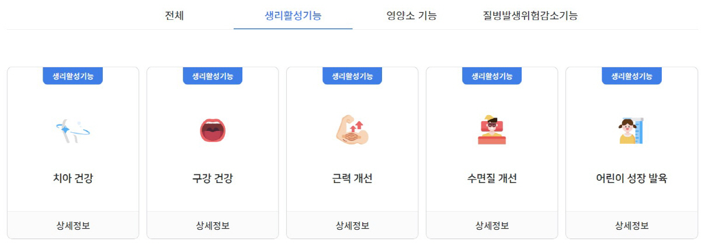Viewport: 701px width, 245px height.
Task: Switch to the 생리활성기능 tab
Action: [x=293, y=15]
